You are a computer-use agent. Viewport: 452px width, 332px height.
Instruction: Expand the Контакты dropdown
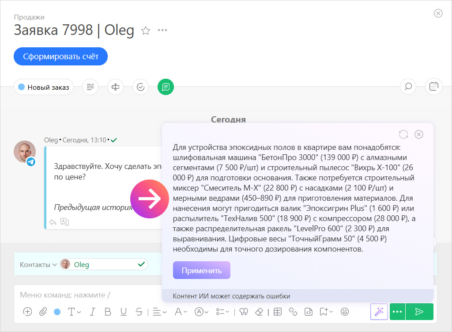[37, 264]
